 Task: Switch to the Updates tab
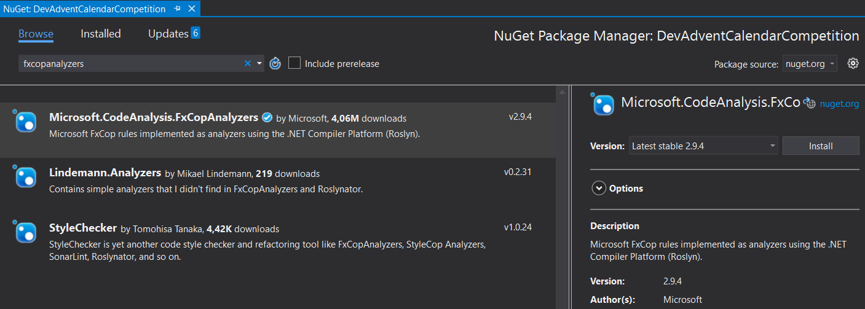coord(168,34)
